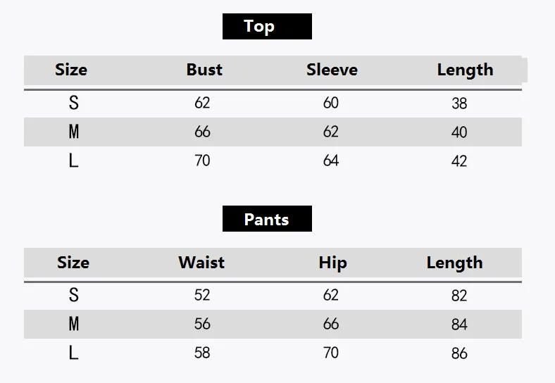Select size S in Top table
555x383 pixels.
(74, 103)
